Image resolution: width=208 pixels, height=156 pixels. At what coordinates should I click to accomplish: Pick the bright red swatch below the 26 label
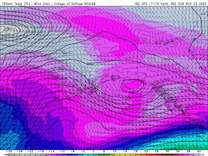pyautogui.click(x=159, y=155)
